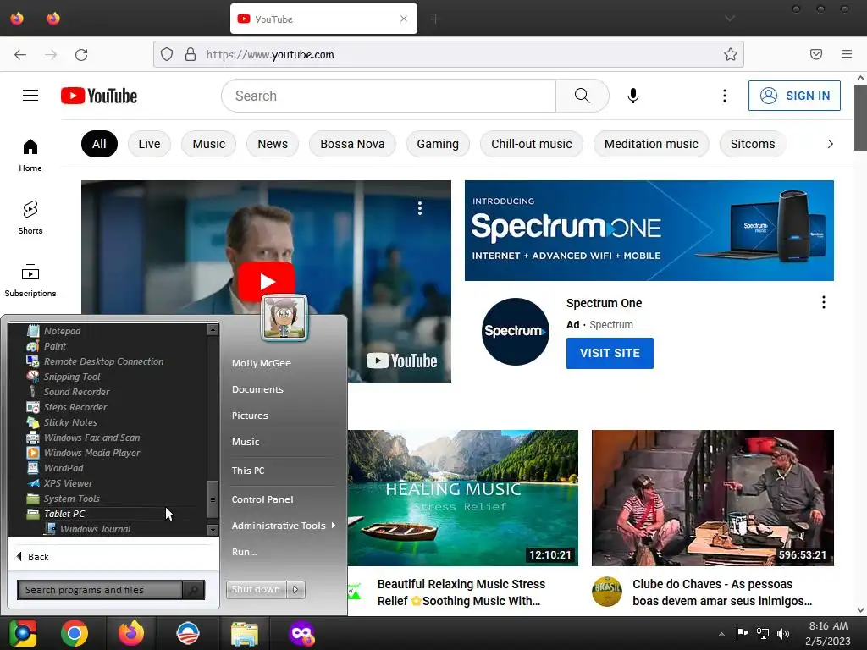Click the SIGN IN button
Viewport: 867px width, 650px height.
tap(794, 96)
